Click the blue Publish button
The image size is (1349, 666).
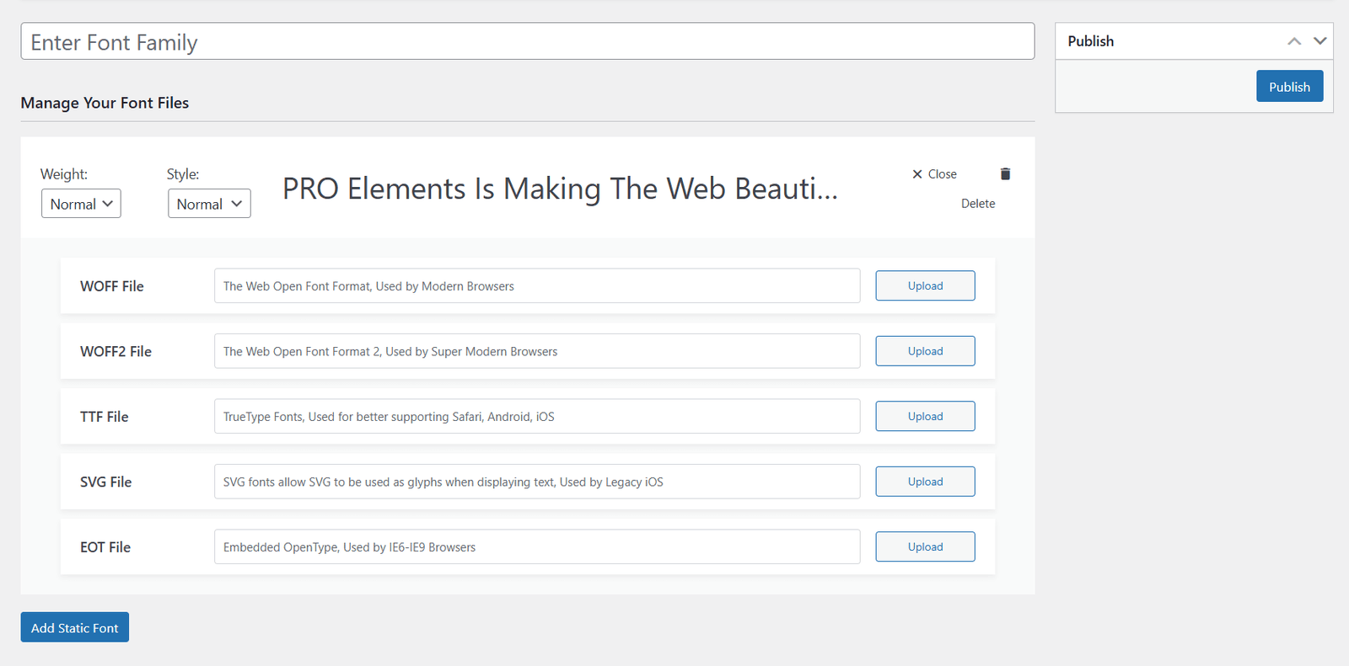1289,86
